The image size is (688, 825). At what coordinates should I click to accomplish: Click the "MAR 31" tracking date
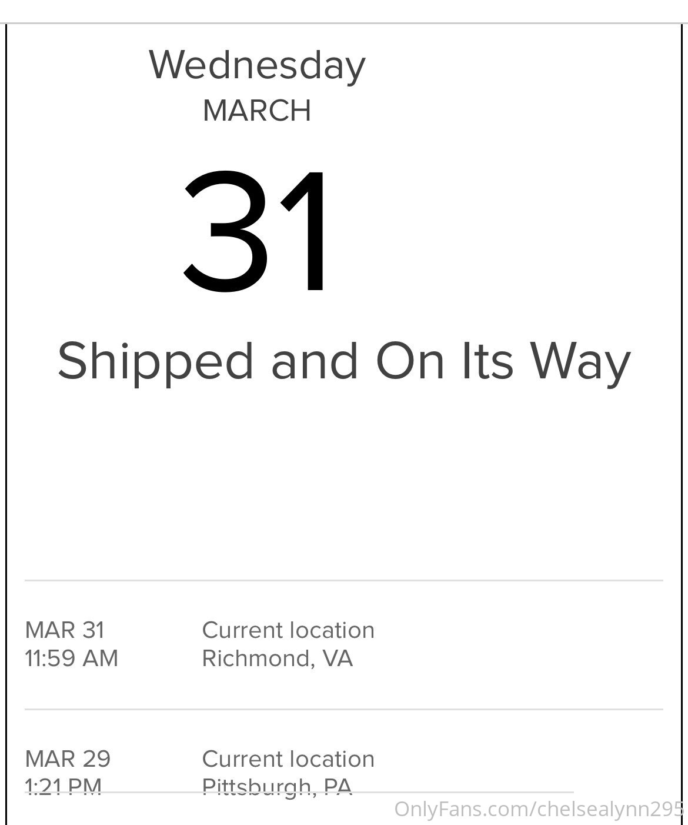point(65,630)
